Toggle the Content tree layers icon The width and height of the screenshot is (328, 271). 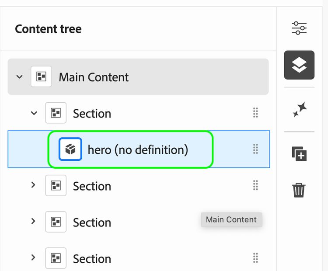coord(299,65)
